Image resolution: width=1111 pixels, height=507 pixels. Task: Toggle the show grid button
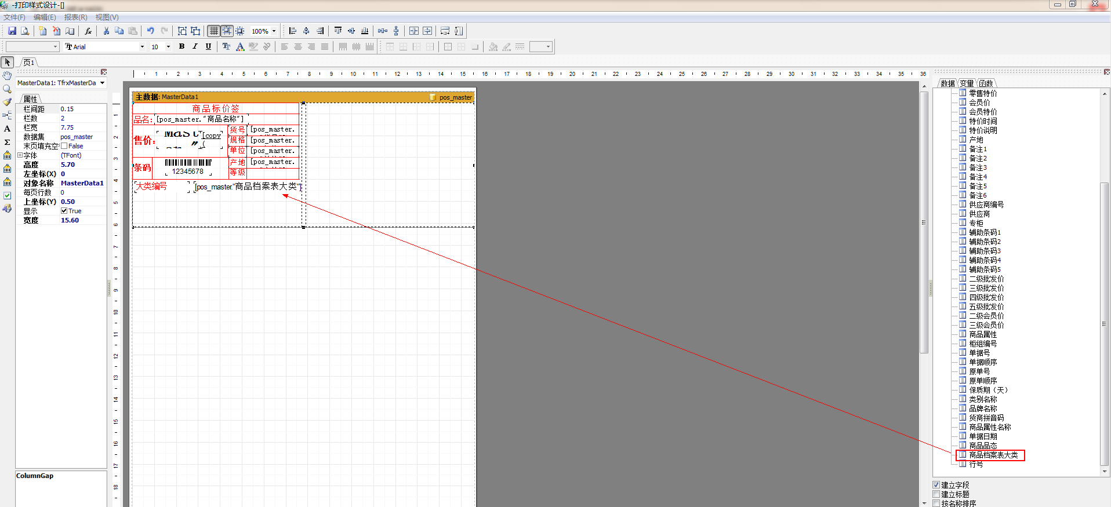(214, 31)
